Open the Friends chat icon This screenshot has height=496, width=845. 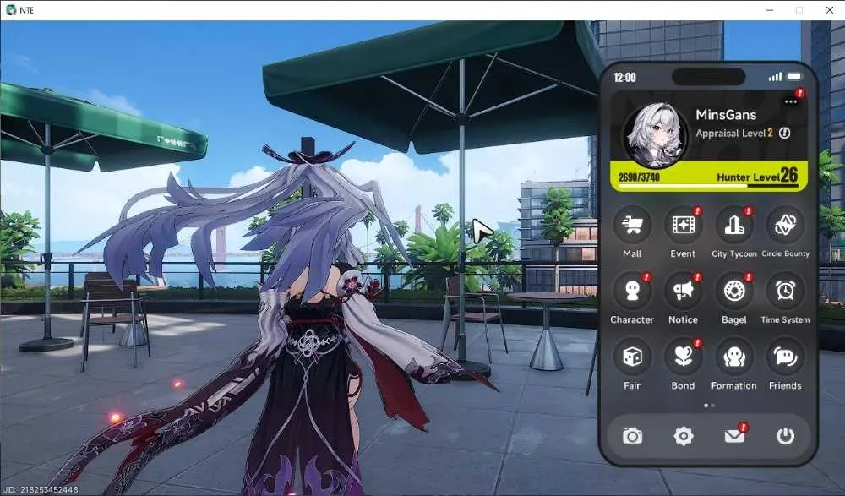click(x=785, y=357)
